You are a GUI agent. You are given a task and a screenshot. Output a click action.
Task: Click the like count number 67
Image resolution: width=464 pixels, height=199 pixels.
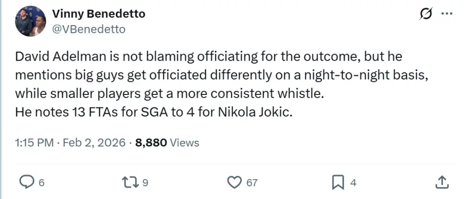point(252,183)
